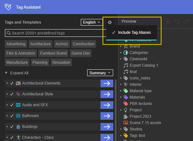Select the Furniture Brand template chip

pyautogui.click(x=53, y=53)
